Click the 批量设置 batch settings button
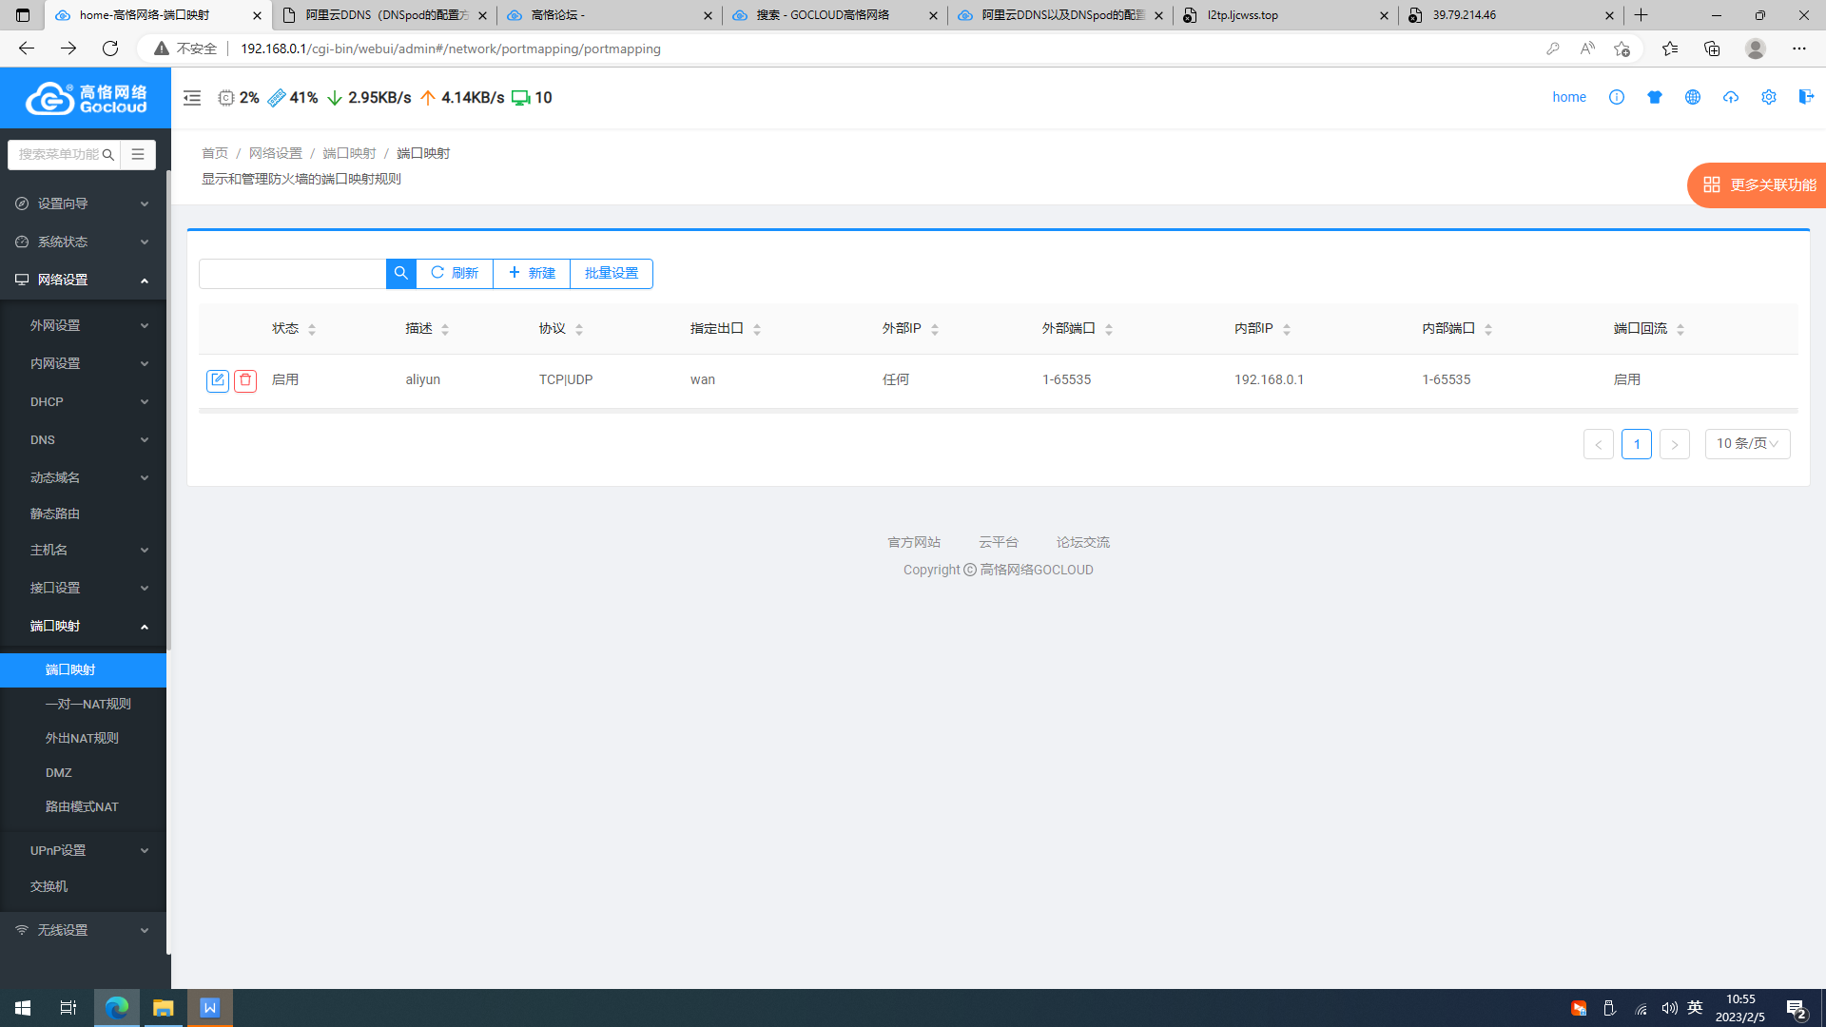 (612, 274)
